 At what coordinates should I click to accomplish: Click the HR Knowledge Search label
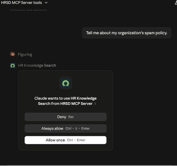37,66
